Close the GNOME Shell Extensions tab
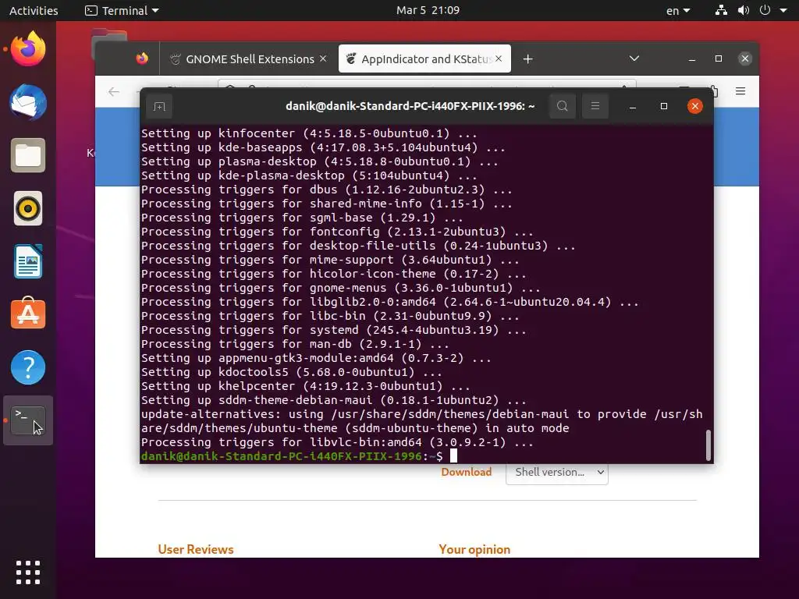 (x=323, y=58)
